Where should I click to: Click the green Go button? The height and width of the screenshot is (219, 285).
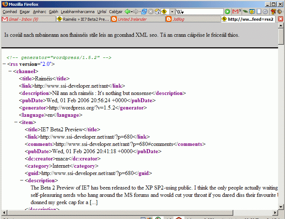(227, 12)
